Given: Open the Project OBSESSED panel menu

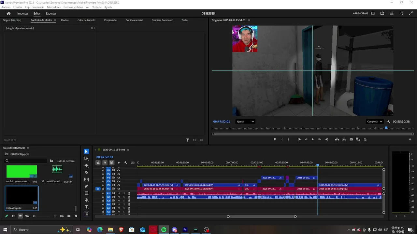Looking at the screenshot, I should pos(28,148).
